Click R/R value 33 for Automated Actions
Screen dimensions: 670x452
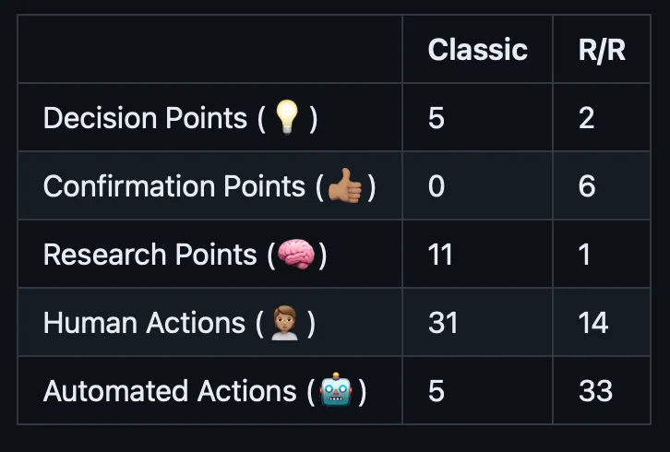point(595,391)
